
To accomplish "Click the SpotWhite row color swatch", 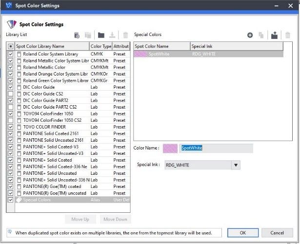I will coord(140,54).
